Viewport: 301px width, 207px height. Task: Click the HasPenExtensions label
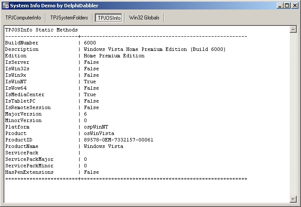[29, 172]
